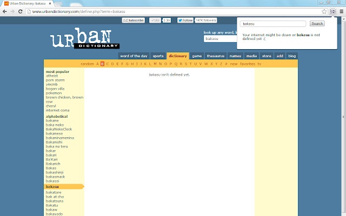
Task: Open the word of the day tab
Action: coord(134,56)
